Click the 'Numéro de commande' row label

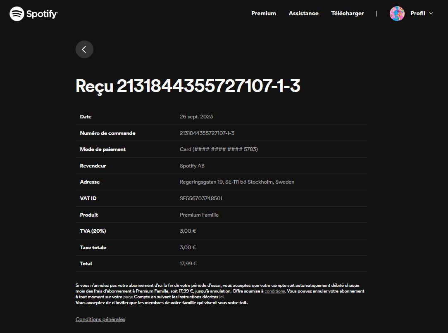108,133
